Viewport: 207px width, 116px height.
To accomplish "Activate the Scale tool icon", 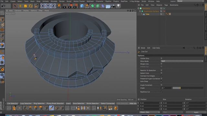I will (25, 6).
